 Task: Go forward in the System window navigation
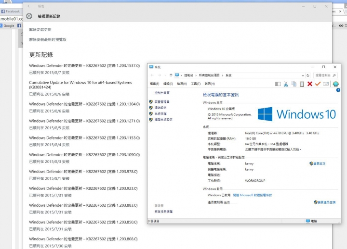coord(160,75)
